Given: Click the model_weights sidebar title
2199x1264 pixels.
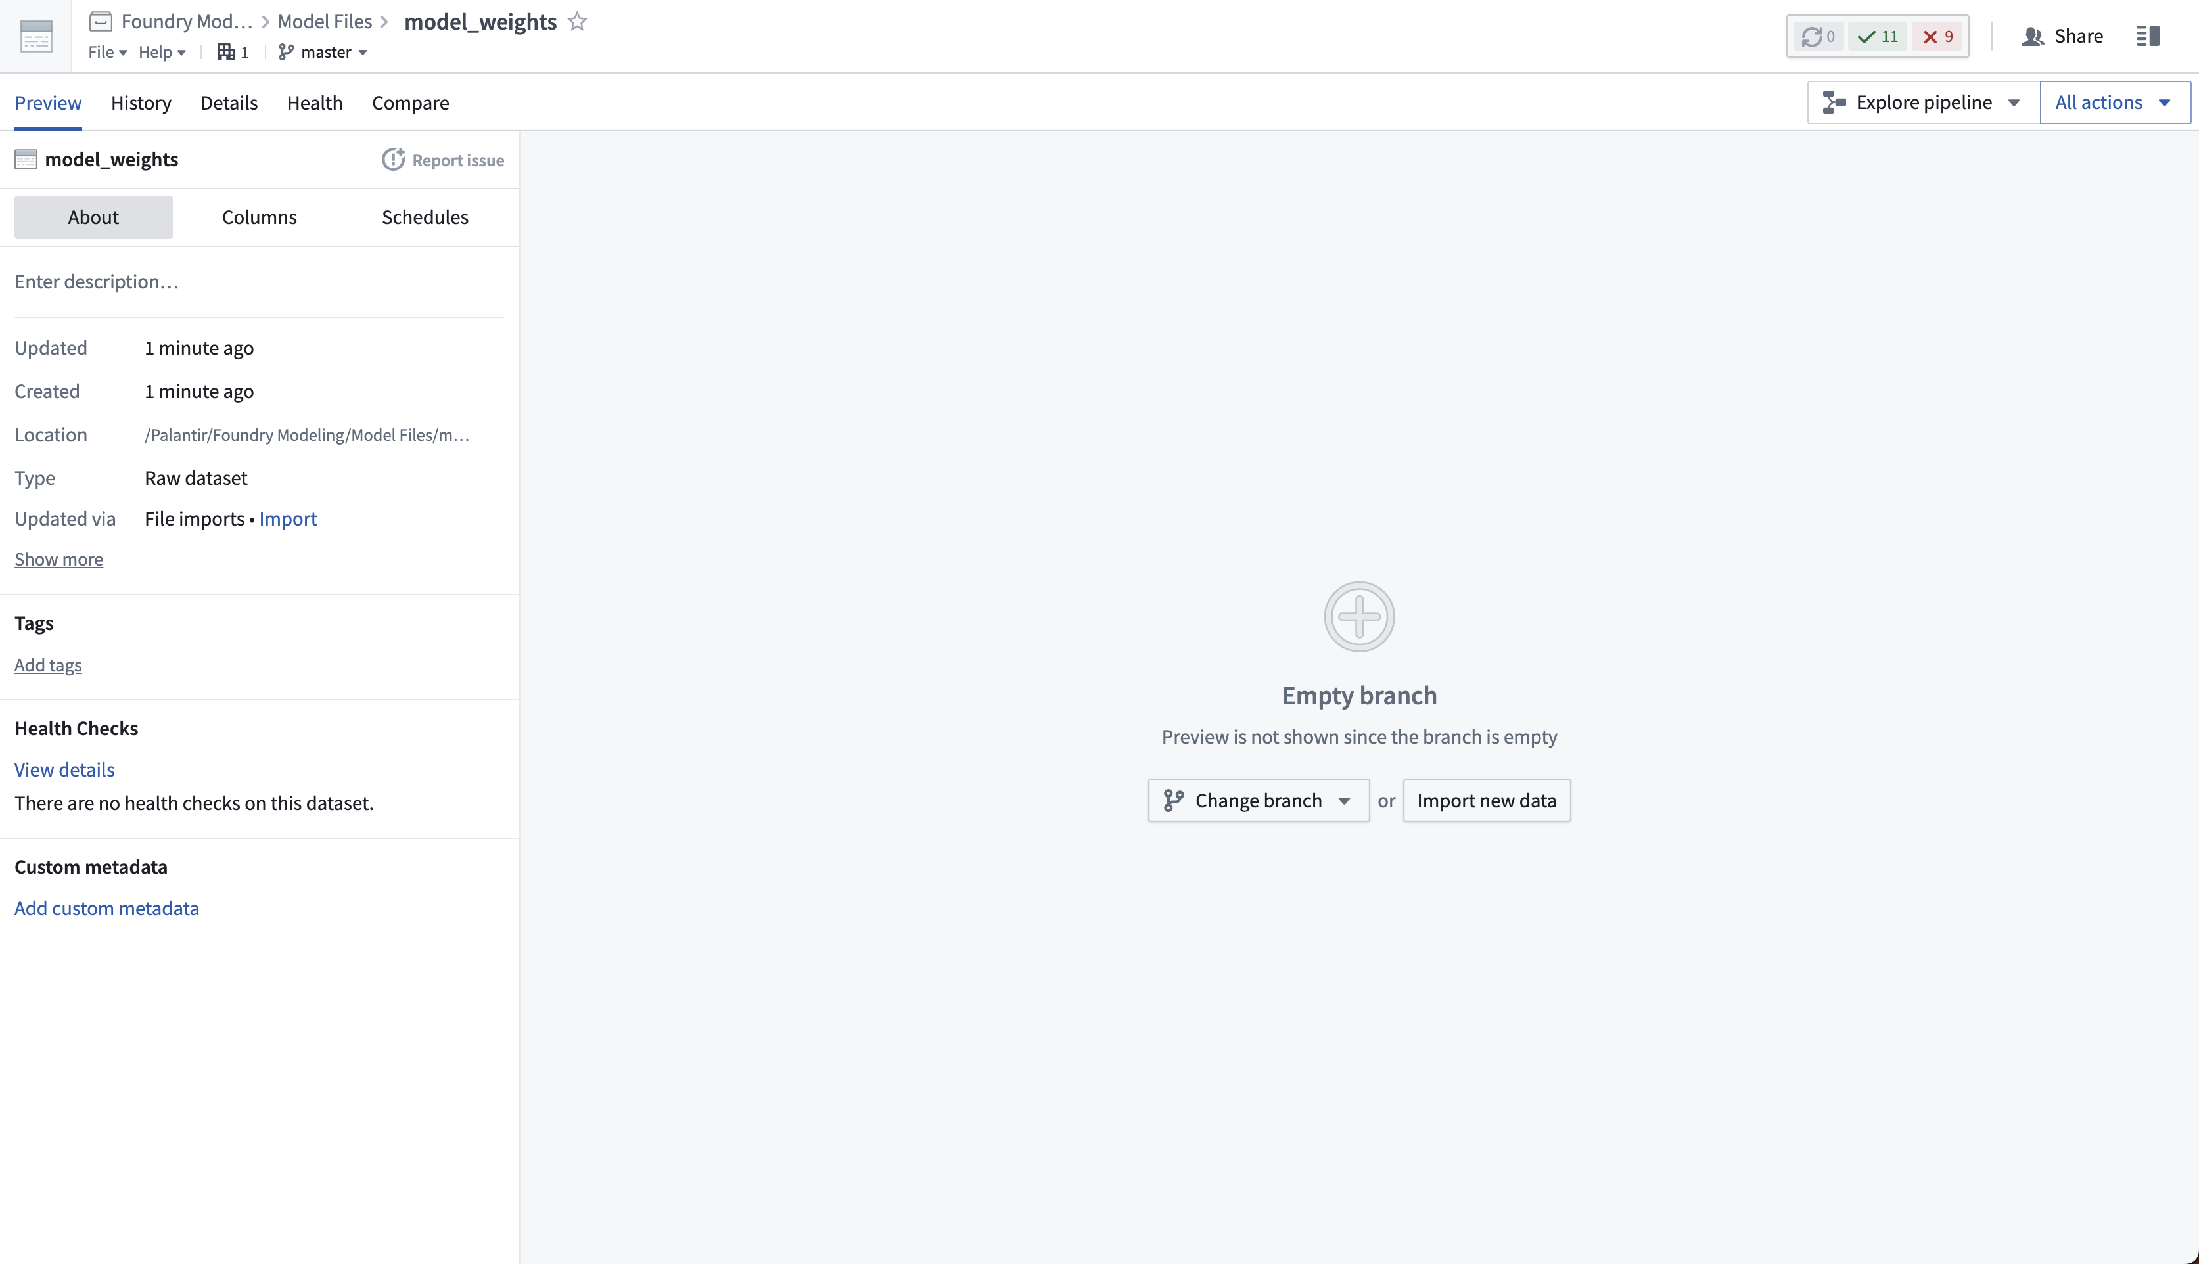Looking at the screenshot, I should (x=111, y=160).
